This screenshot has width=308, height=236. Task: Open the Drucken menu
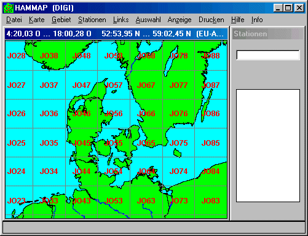[211, 20]
